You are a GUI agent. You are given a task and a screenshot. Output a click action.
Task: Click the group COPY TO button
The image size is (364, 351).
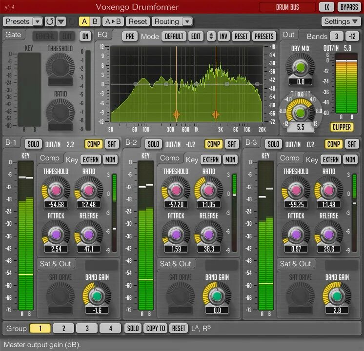(155, 328)
